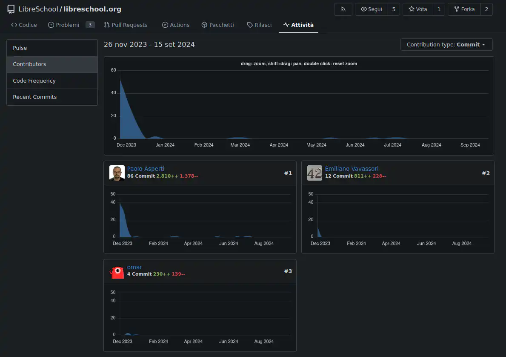Click the package box icon on Pacchetti tab
This screenshot has width=506, height=357.
point(204,25)
